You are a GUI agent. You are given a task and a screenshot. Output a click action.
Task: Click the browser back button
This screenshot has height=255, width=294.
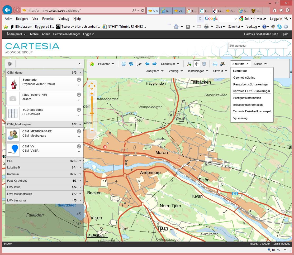(x=7, y=10)
